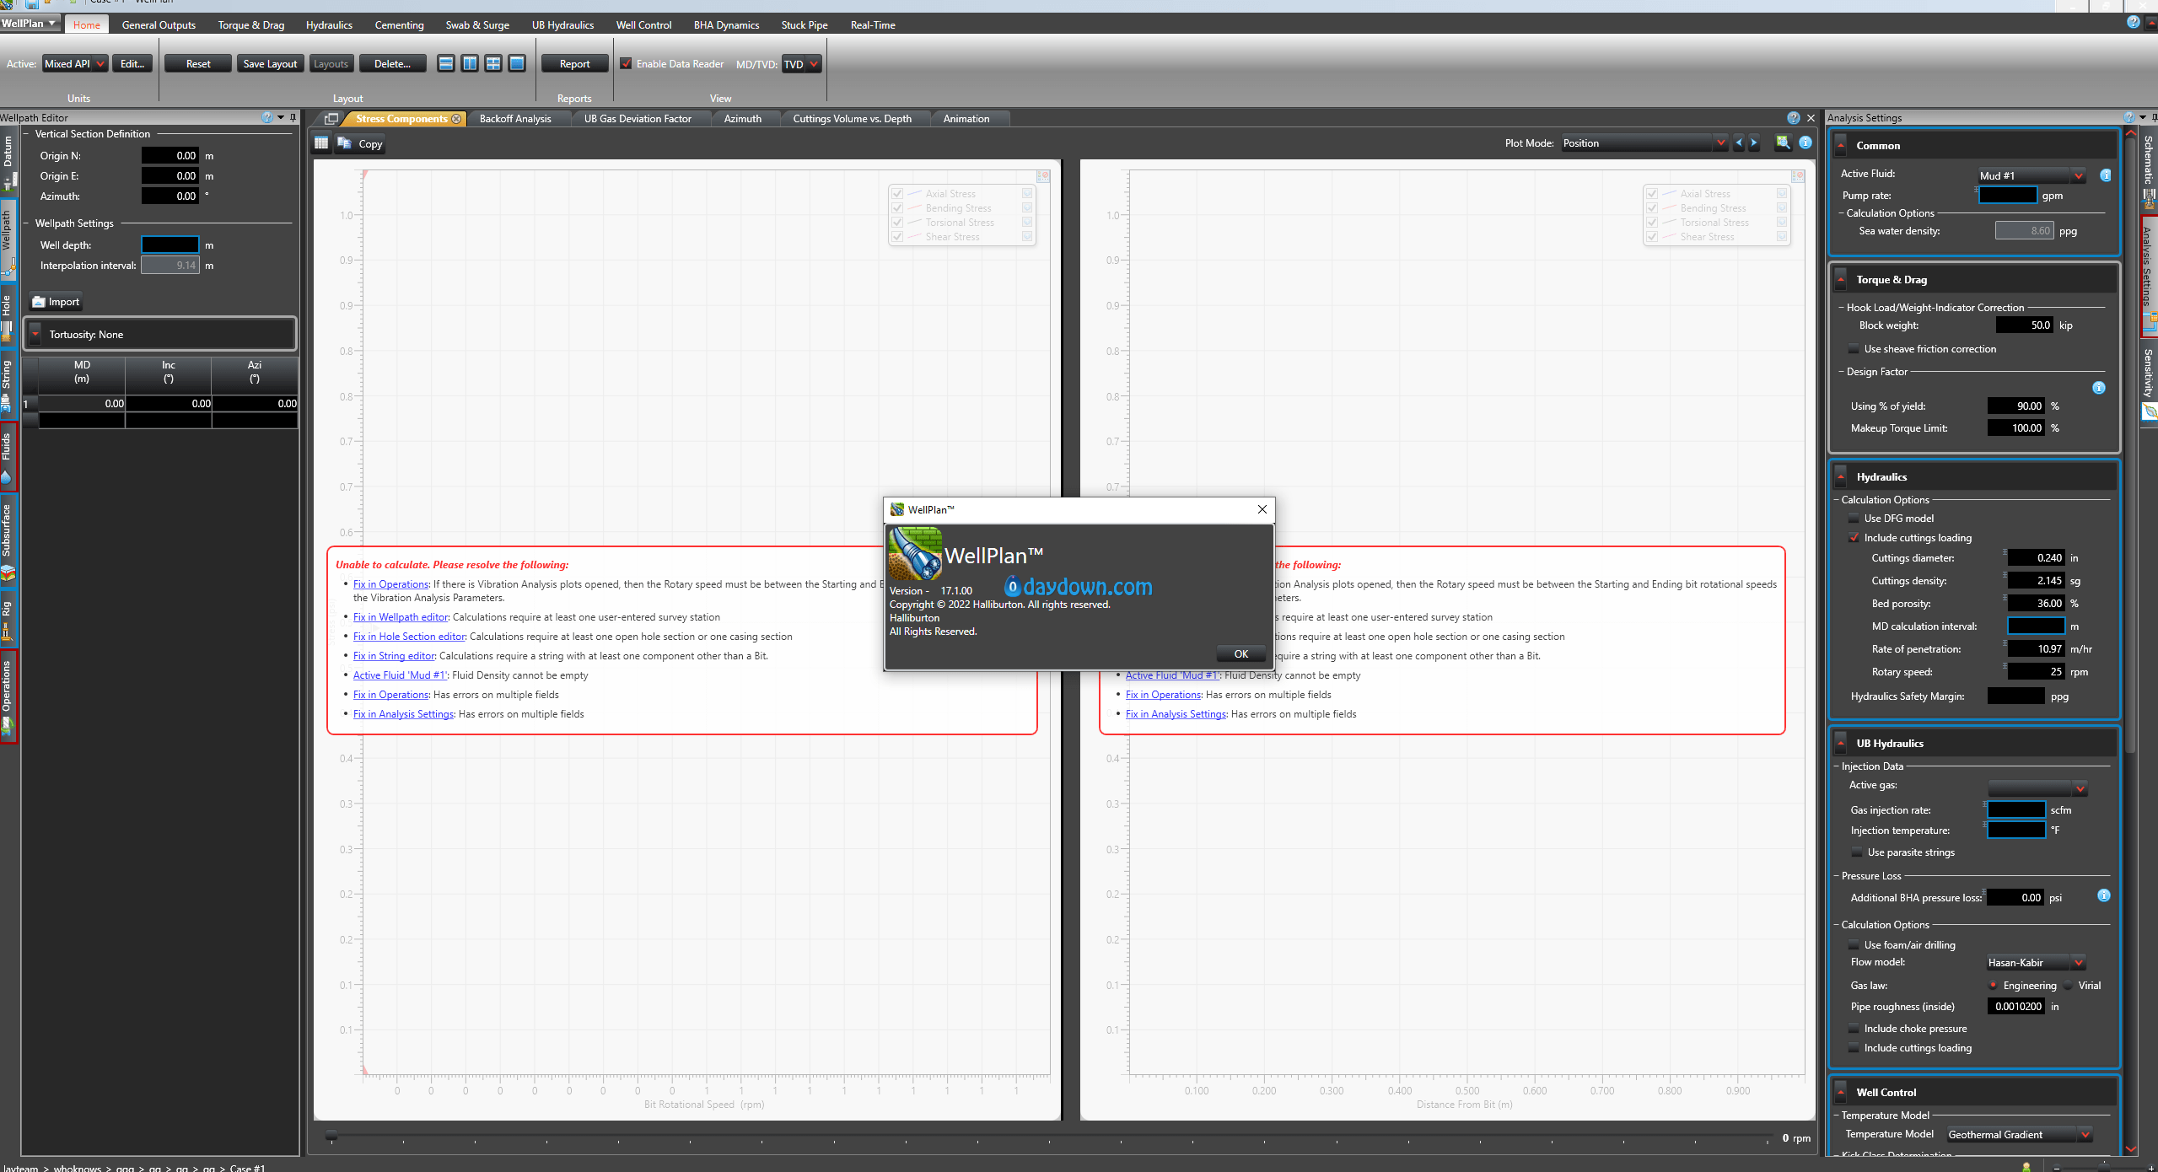Open the Schematic side panel
This screenshot has width=2158, height=1172.
pos(2148,169)
